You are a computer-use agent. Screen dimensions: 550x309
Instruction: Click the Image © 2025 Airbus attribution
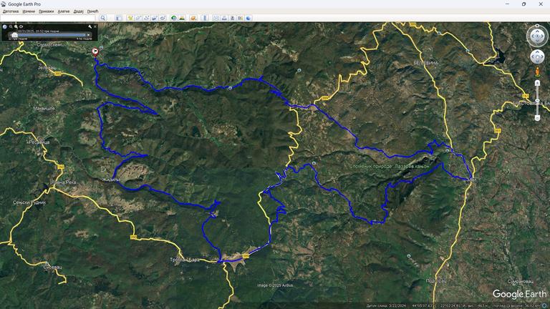[x=275, y=285]
